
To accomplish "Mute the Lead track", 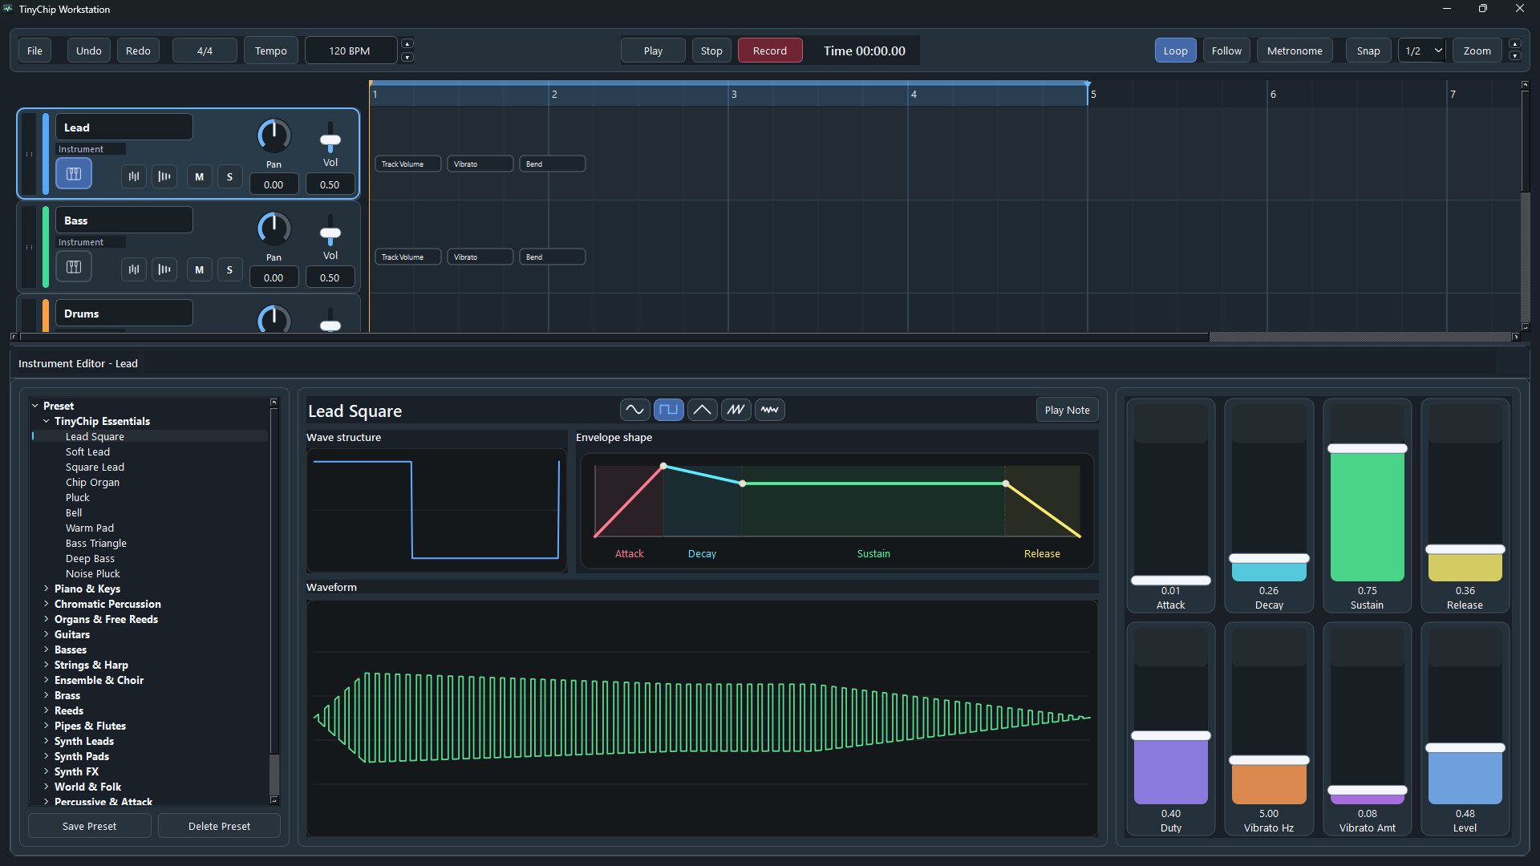I will (200, 176).
